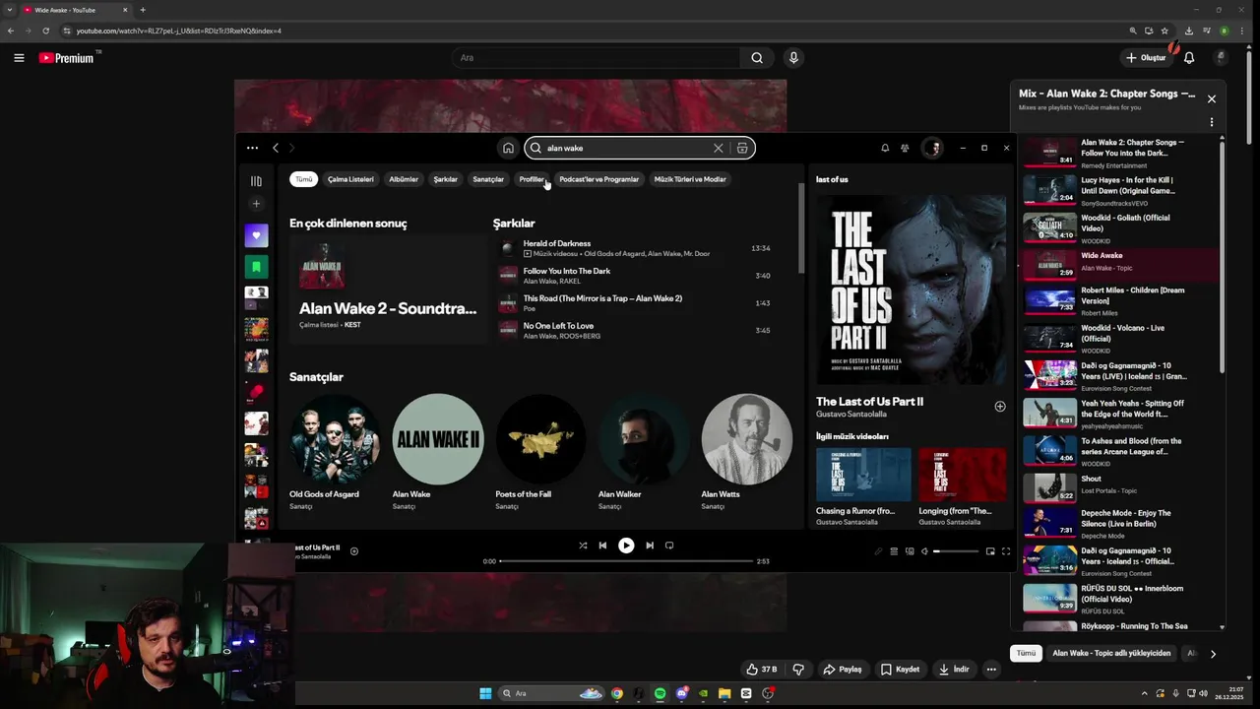Screen dimensions: 1260x709
Task: Open Spotify profile avatar menu
Action: point(931,148)
